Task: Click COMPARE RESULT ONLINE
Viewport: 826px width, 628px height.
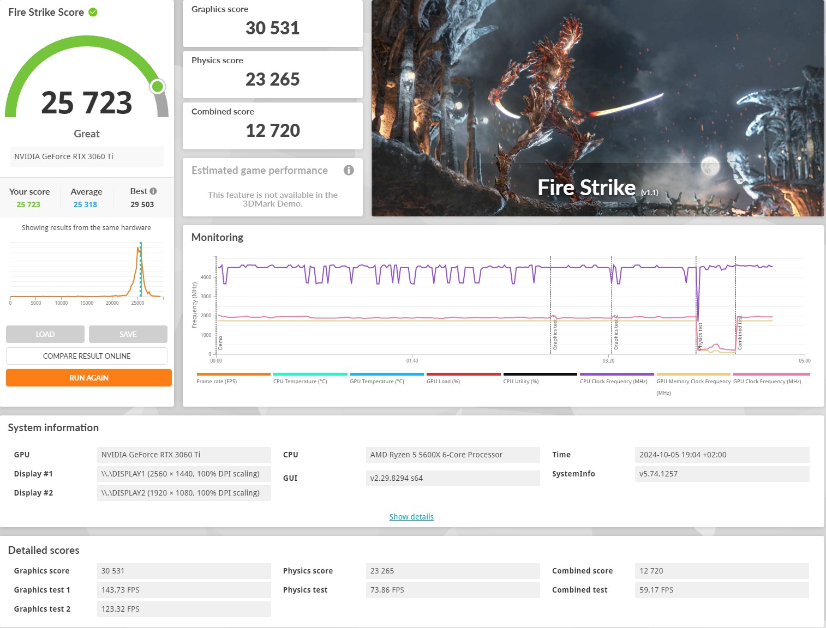Action: 87,356
